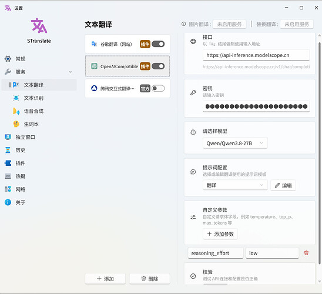Open the 图片翻译 service selector
Screen dimensions: 322x294
click(x=229, y=24)
